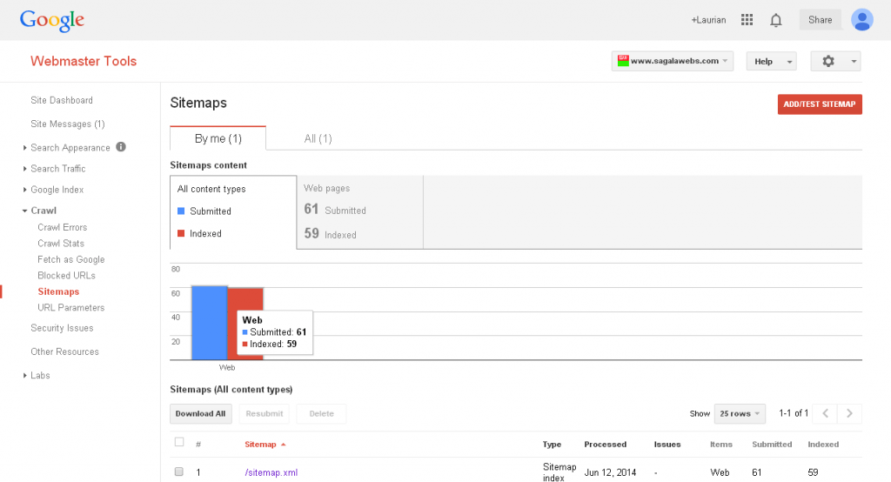Open Fetch as Google
Viewport: 891px width, 482px height.
pyautogui.click(x=71, y=259)
